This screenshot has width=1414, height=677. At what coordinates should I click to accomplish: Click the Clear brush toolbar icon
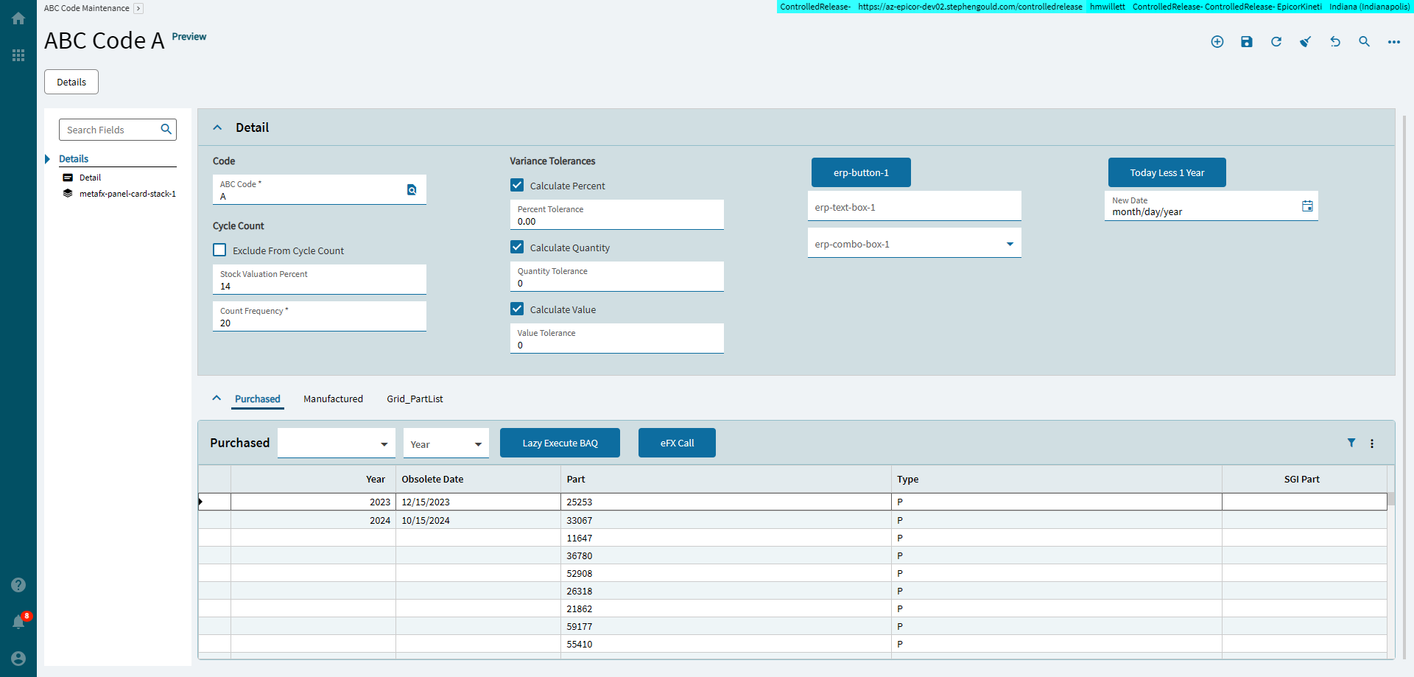tap(1306, 42)
